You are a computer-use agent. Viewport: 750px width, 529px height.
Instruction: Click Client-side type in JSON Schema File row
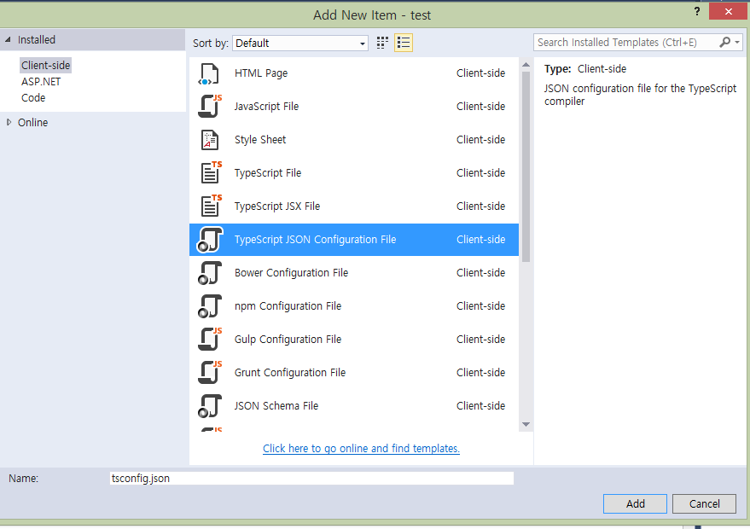coord(480,405)
